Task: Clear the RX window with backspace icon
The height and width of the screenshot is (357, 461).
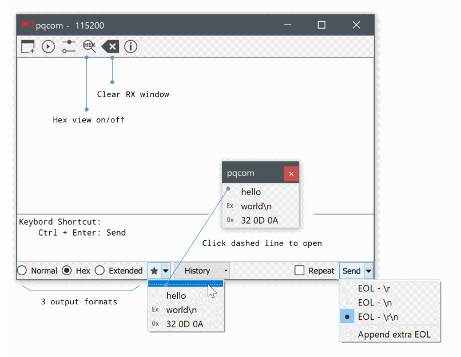Action: [x=110, y=46]
